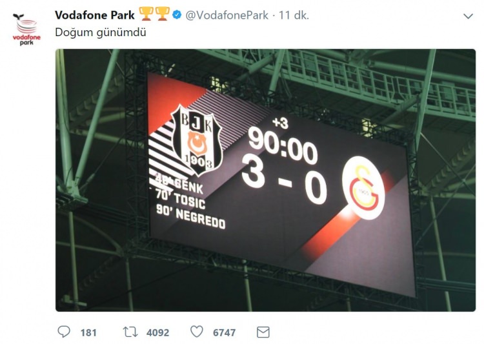
Task: Open the Vodafone Park profile avatar
Action: pos(26,29)
